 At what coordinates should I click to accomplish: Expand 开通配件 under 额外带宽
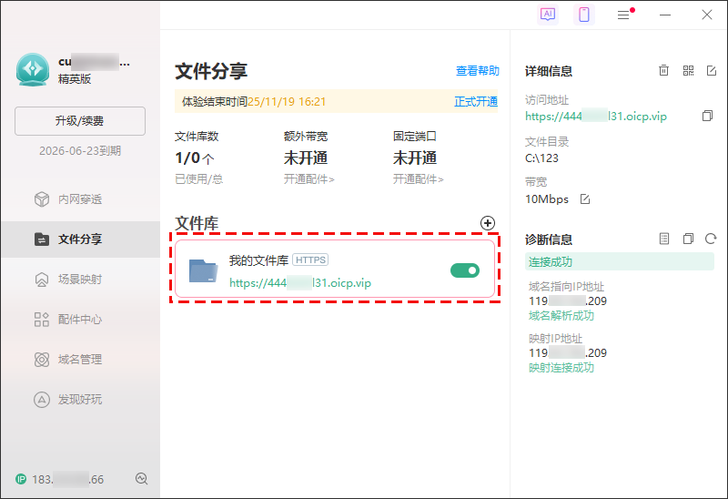[x=308, y=179]
